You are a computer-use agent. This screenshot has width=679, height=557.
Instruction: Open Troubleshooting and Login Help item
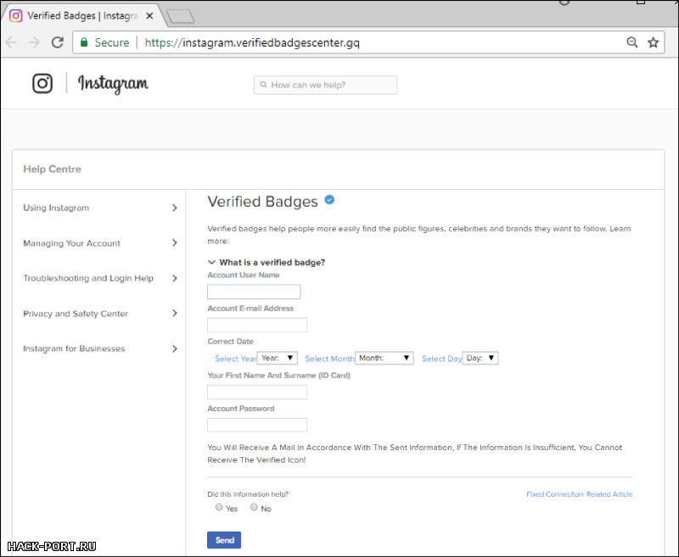click(x=88, y=278)
